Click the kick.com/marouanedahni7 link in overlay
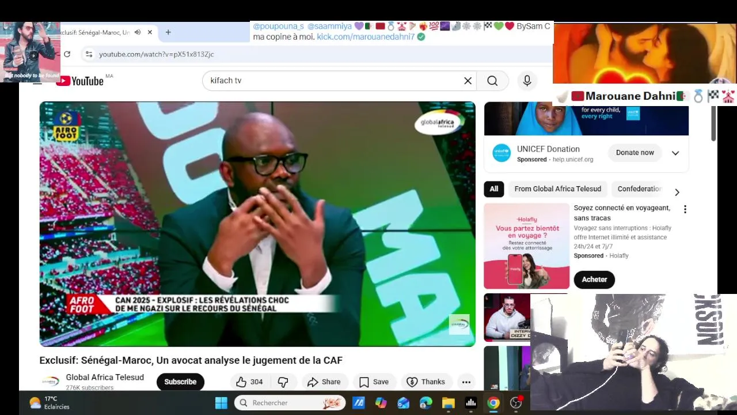The height and width of the screenshot is (415, 737). 366,37
